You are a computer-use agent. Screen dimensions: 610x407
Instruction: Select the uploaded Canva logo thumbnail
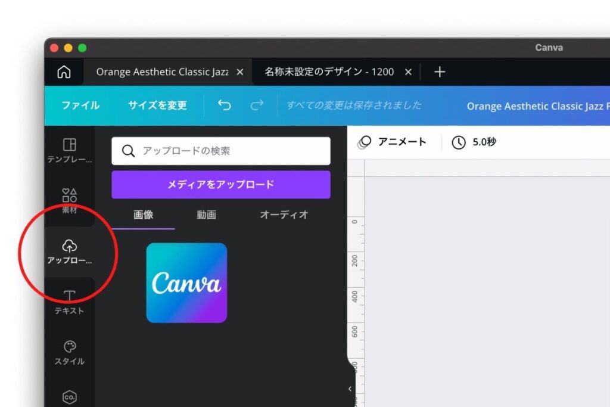click(x=186, y=283)
